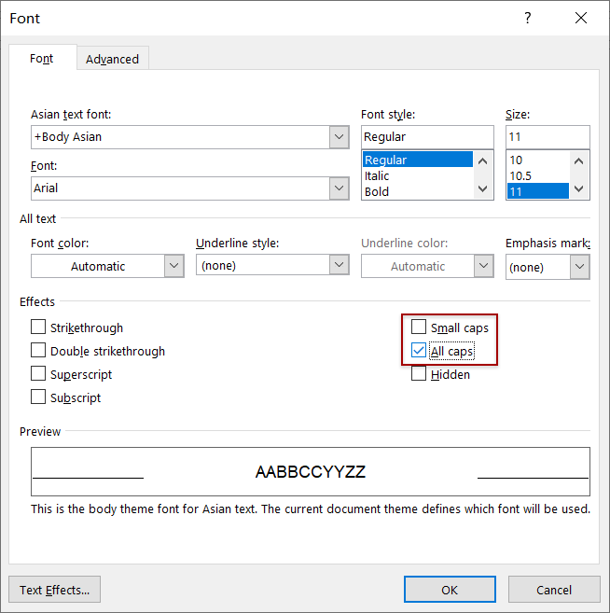Switch to the Advanced tab
Viewport: 610px width, 613px height.
(x=112, y=59)
